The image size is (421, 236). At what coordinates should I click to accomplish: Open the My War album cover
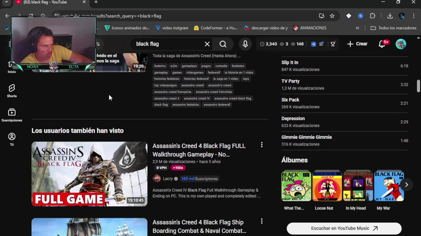click(389, 186)
